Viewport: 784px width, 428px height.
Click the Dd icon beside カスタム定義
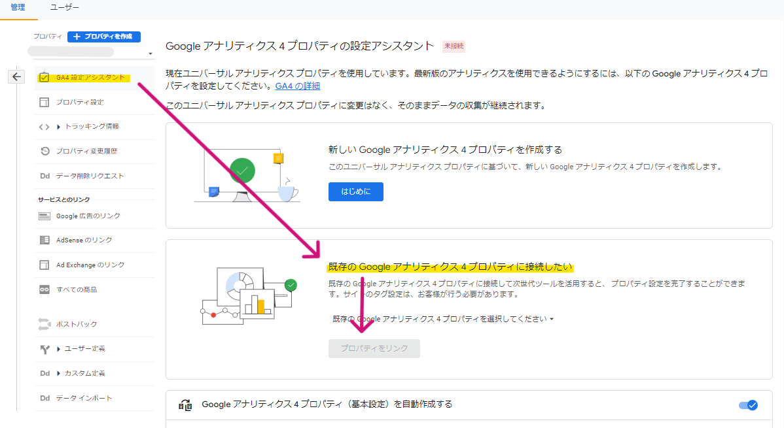click(x=45, y=374)
